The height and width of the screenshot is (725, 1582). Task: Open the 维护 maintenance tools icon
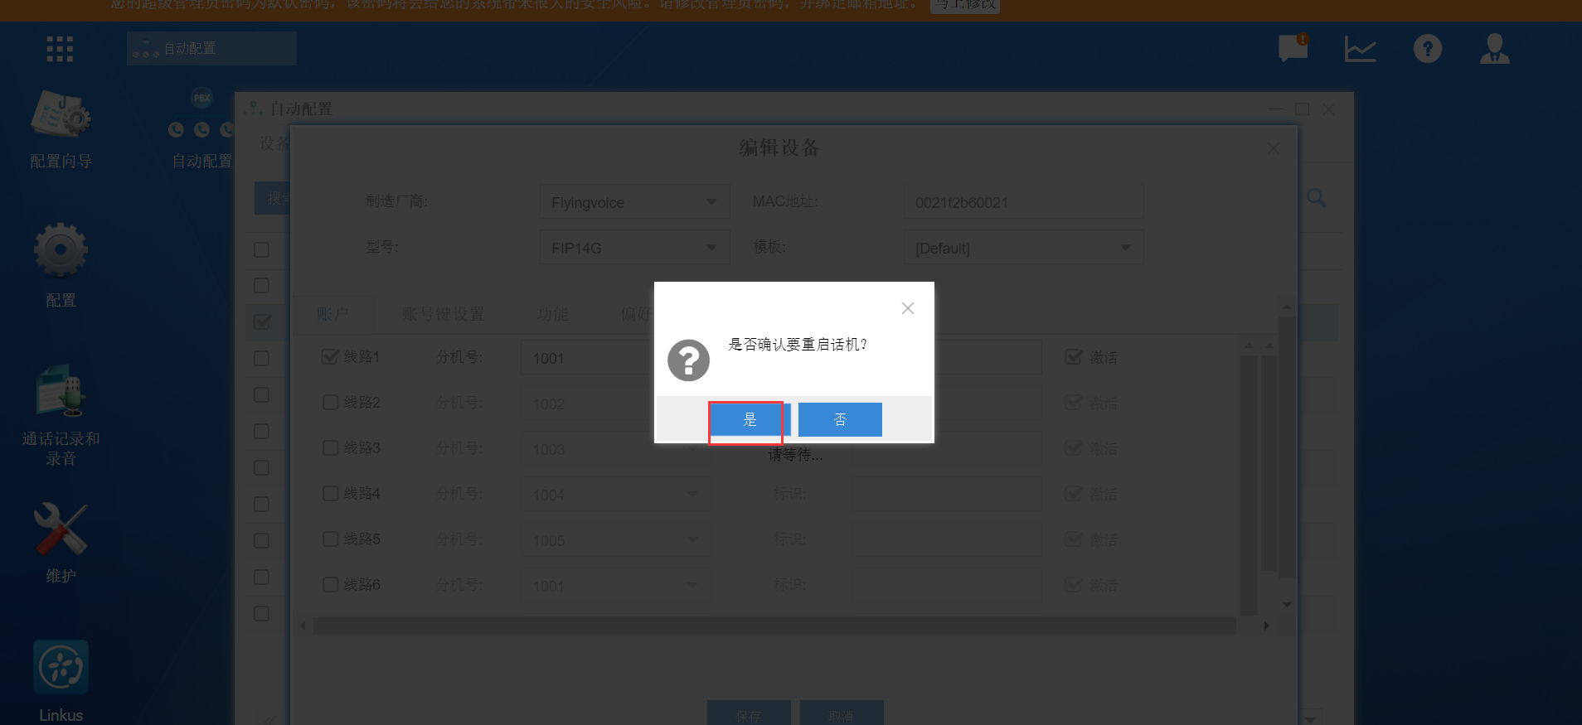pos(61,529)
